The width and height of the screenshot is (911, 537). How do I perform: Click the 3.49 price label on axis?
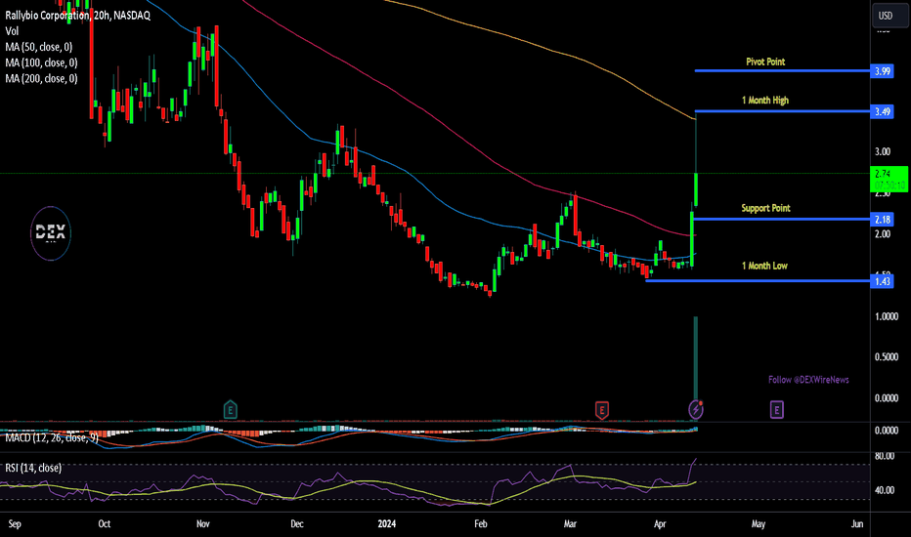pos(883,111)
